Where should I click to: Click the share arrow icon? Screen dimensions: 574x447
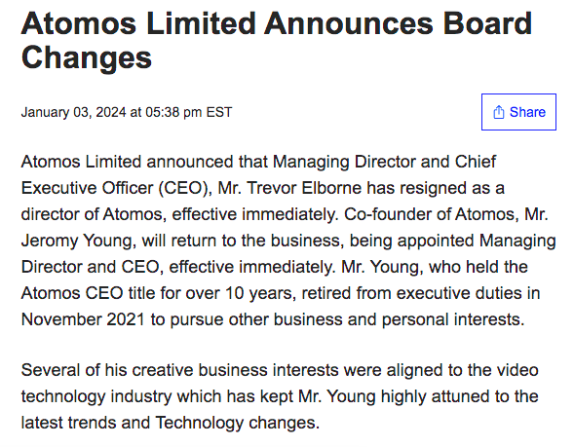click(499, 112)
